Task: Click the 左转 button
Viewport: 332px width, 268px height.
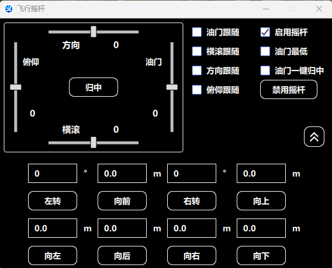Action: tap(53, 200)
